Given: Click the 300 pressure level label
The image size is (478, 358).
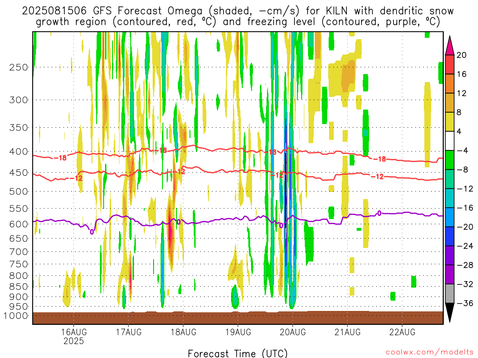Looking at the screenshot, I should click(19, 100).
